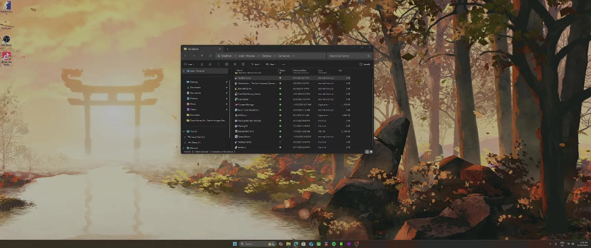
Task: Open Microsoft Edge from the taskbar
Action: tap(296, 244)
